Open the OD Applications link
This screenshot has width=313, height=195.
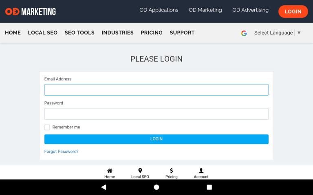[159, 10]
